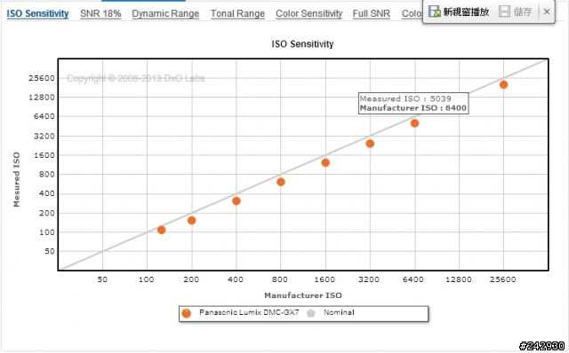The image size is (569, 353).
Task: Click x-axis label 50
Action: [x=102, y=279]
